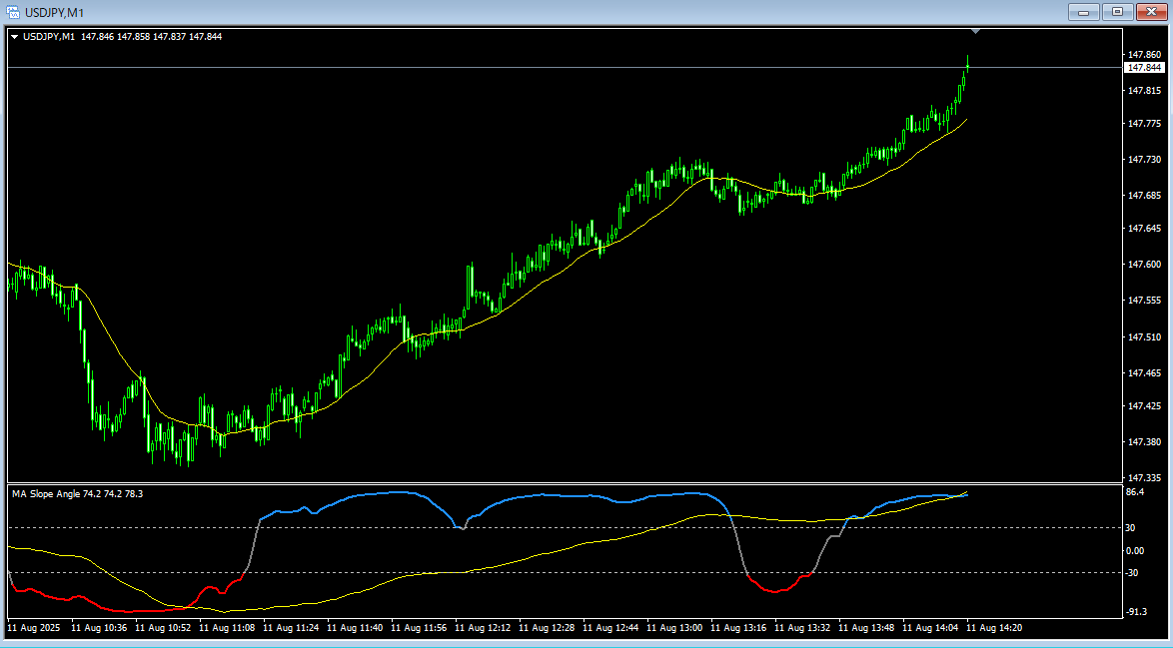The image size is (1173, 648).
Task: Click the 11 Aug 13:32 time label
Action: [802, 629]
